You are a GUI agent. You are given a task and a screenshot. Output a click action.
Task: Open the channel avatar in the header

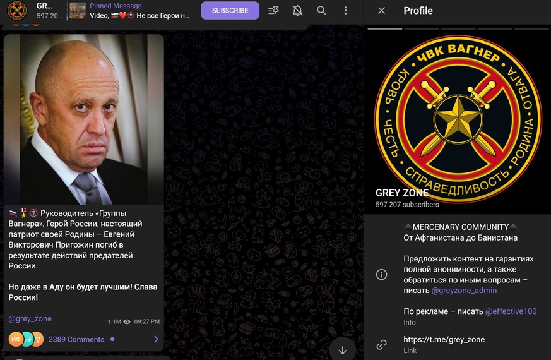pyautogui.click(x=17, y=11)
